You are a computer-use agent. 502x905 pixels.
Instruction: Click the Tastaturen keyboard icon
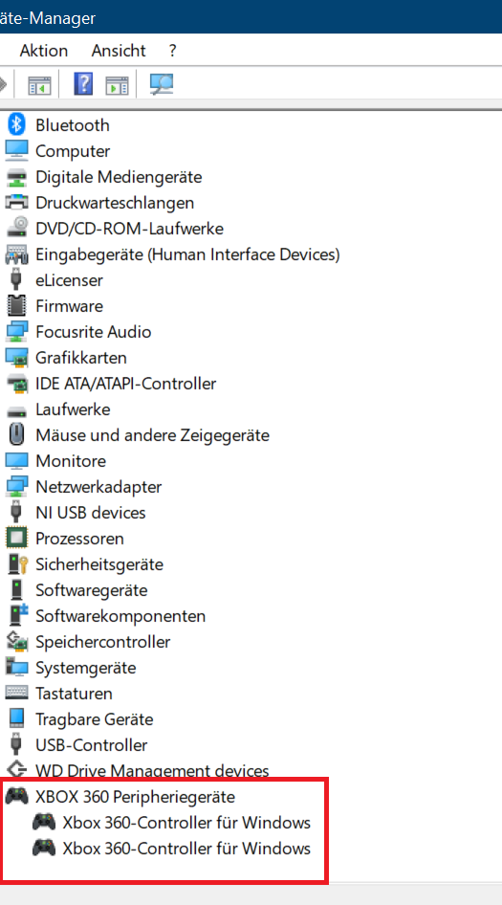click(x=17, y=694)
